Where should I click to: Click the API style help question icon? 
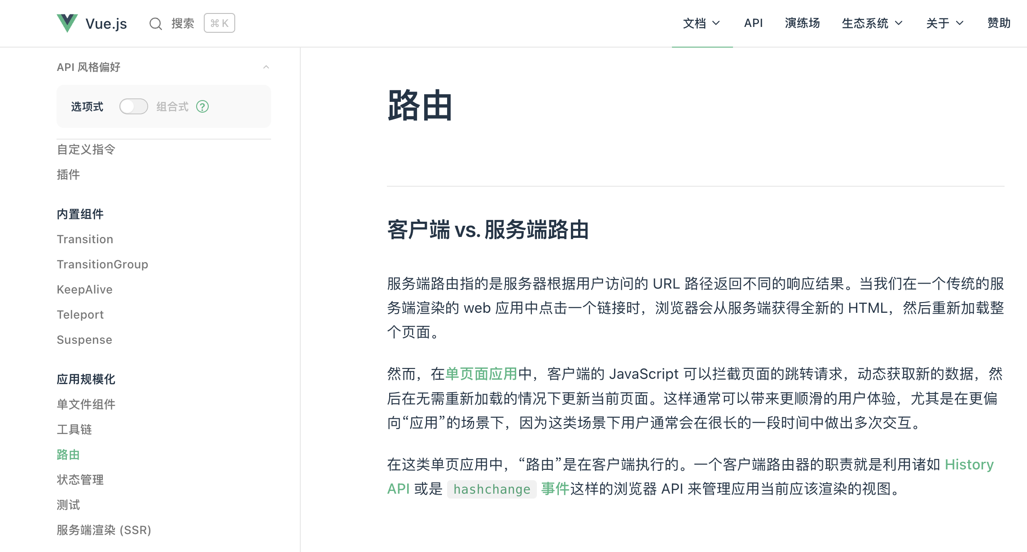(x=202, y=107)
